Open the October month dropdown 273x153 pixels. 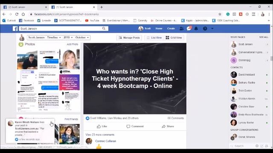tap(82, 37)
